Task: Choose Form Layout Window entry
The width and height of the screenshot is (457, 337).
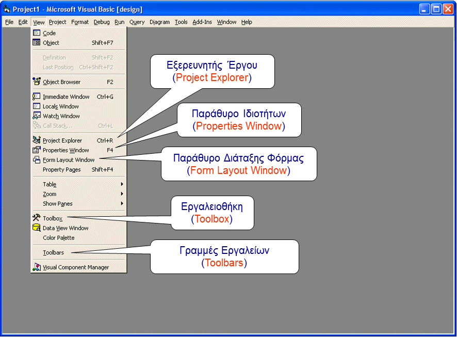Action: pyautogui.click(x=79, y=160)
